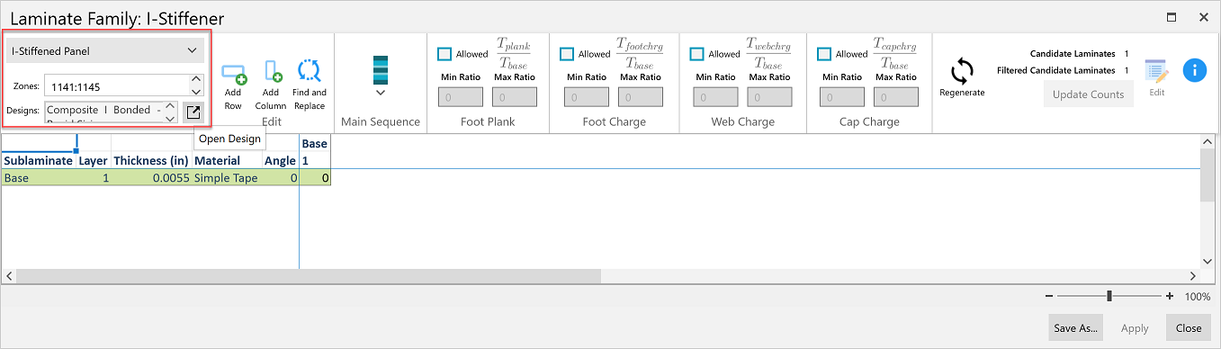
Task: Expand the Main Sequence dropdown chevron
Action: click(x=381, y=93)
